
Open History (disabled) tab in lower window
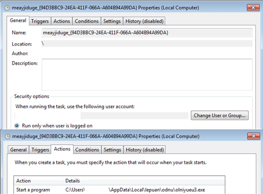pos(145,150)
